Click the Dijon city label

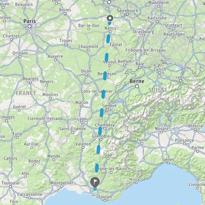(86, 71)
